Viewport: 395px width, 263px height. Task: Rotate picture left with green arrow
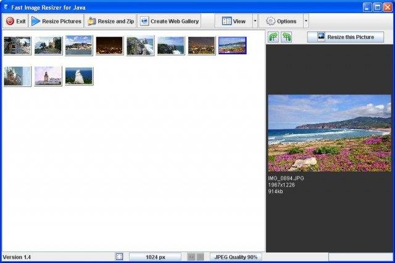pyautogui.click(x=286, y=37)
